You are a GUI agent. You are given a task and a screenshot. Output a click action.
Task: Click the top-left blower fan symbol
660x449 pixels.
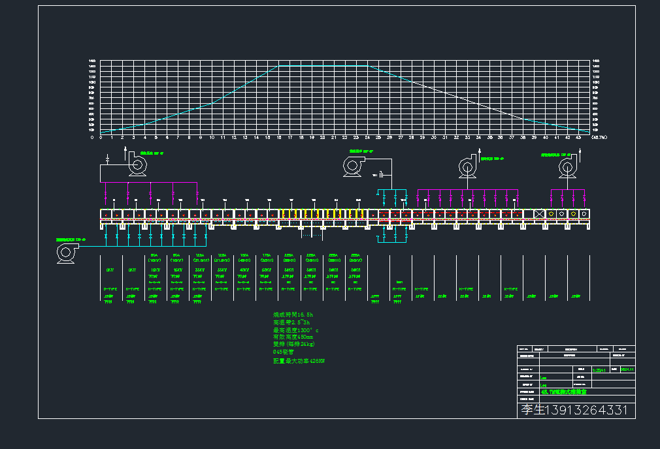click(x=137, y=166)
